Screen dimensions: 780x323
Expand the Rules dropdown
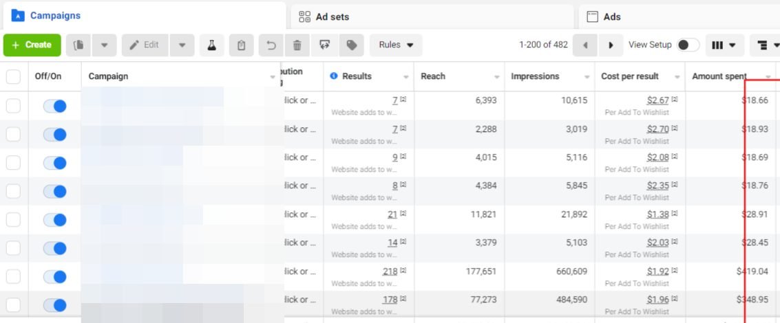(396, 45)
